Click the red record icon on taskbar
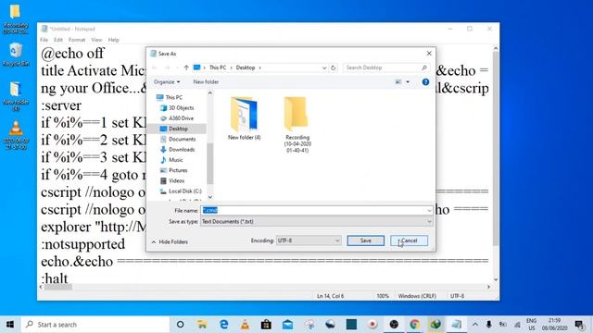 coord(372,325)
